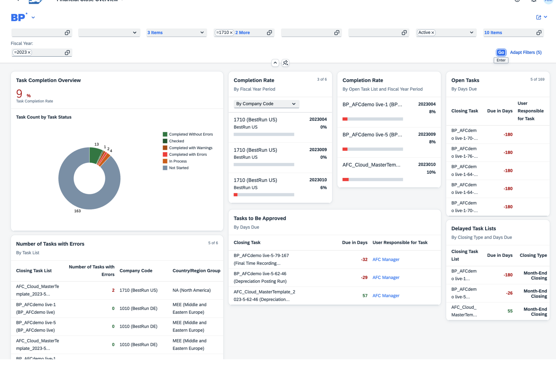Viewport: 556px width, 369px height.
Task: Open the Task Completion Overview card header
Action: [48, 80]
